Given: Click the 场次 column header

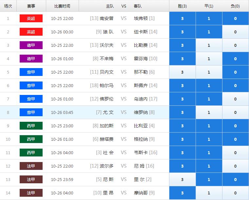Looking at the screenshot, I should pos(8,6).
